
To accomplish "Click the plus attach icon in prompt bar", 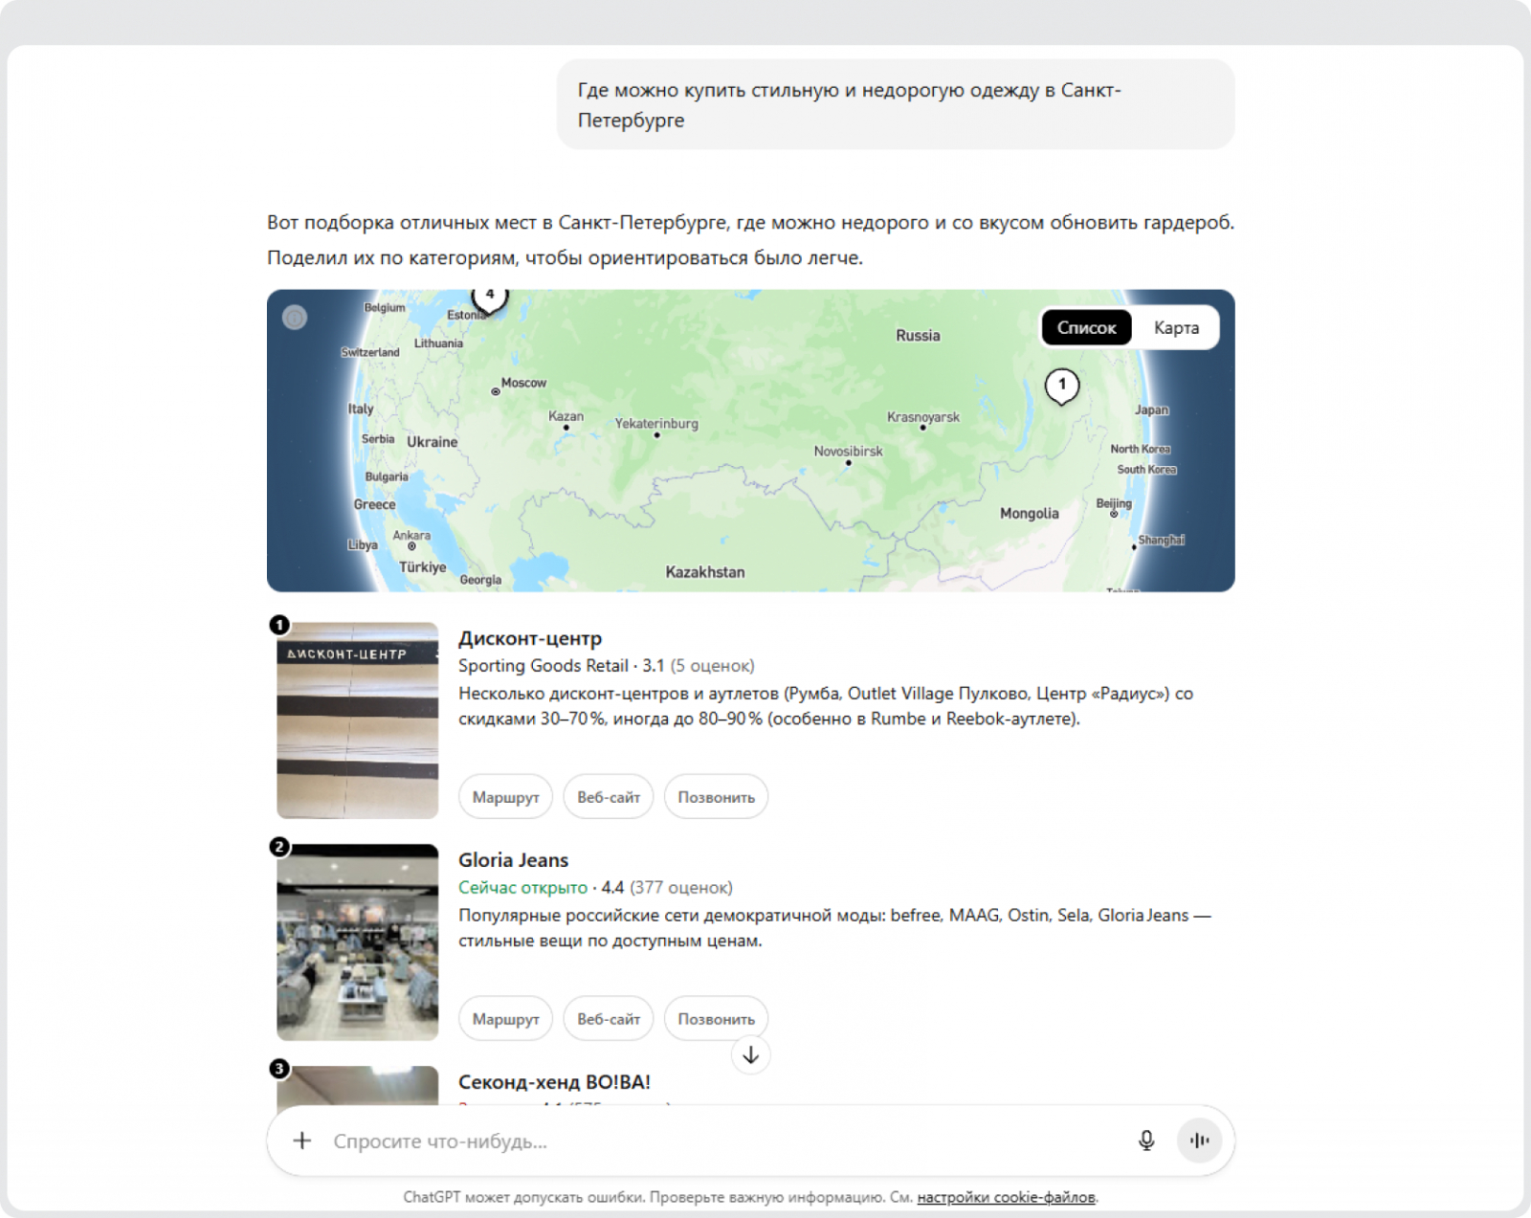I will 302,1140.
